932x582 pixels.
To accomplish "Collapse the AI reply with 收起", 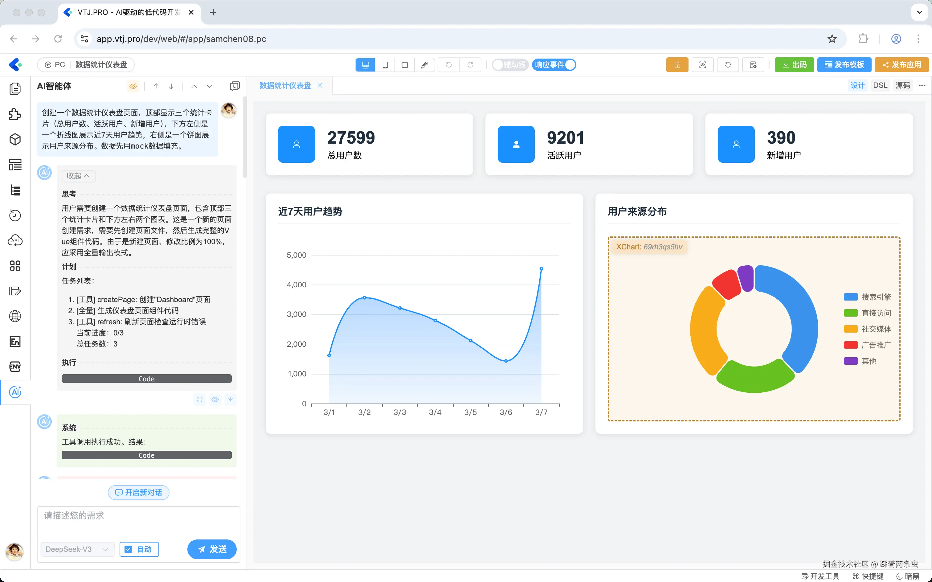I will coord(78,176).
